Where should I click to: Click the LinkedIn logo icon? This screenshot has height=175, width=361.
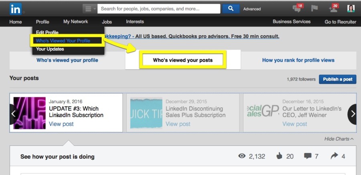point(16,9)
